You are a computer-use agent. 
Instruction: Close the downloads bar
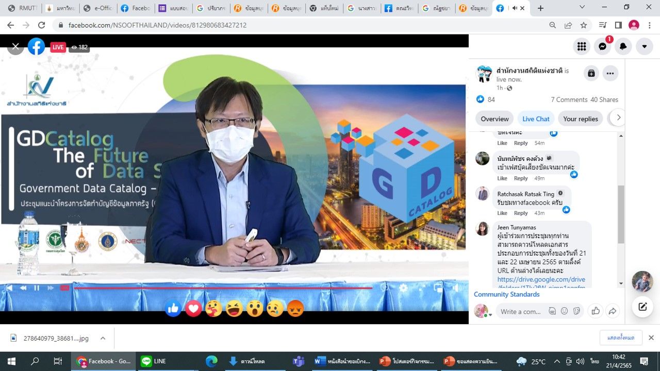[651, 338]
